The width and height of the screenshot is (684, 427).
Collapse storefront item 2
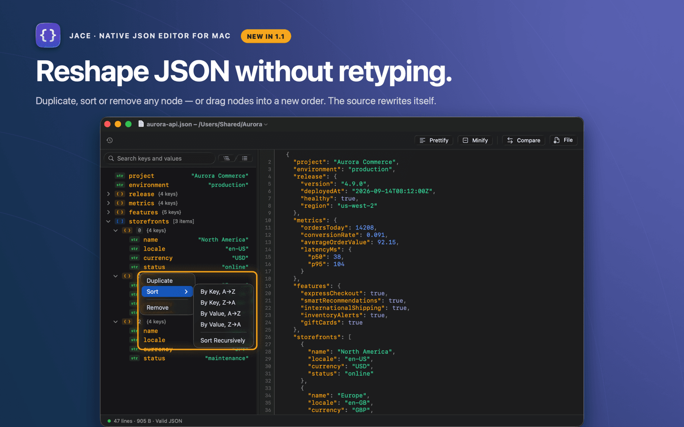click(115, 322)
